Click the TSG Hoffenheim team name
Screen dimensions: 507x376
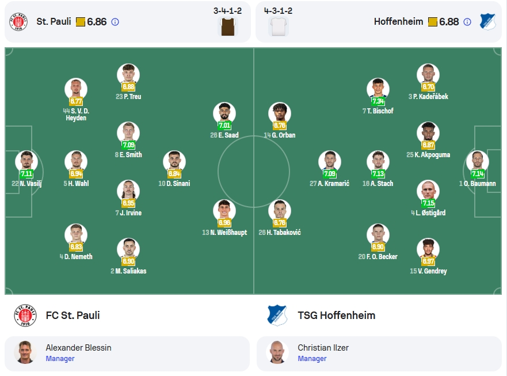[x=336, y=316]
